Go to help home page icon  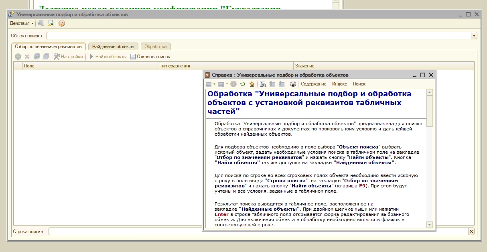[252, 84]
